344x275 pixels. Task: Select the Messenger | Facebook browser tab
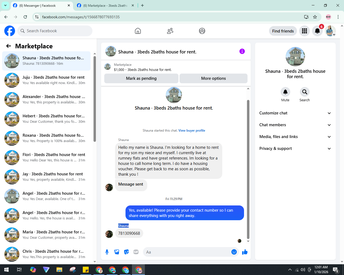pyautogui.click(x=42, y=5)
